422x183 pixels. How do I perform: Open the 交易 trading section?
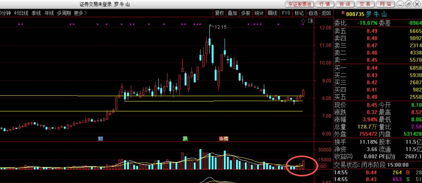pyautogui.click(x=365, y=4)
